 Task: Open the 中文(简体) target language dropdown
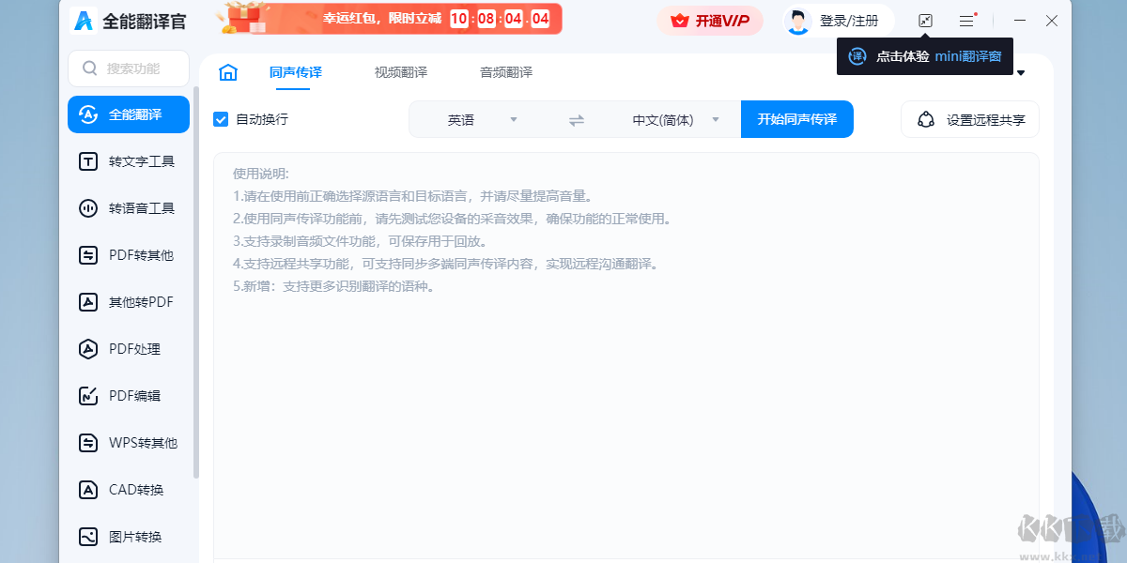point(715,119)
